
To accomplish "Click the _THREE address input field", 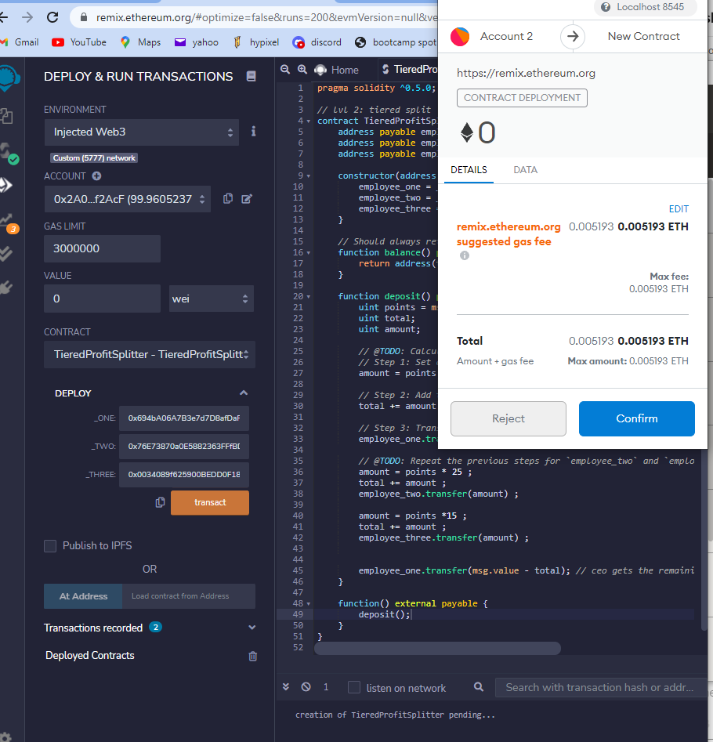I will point(184,475).
